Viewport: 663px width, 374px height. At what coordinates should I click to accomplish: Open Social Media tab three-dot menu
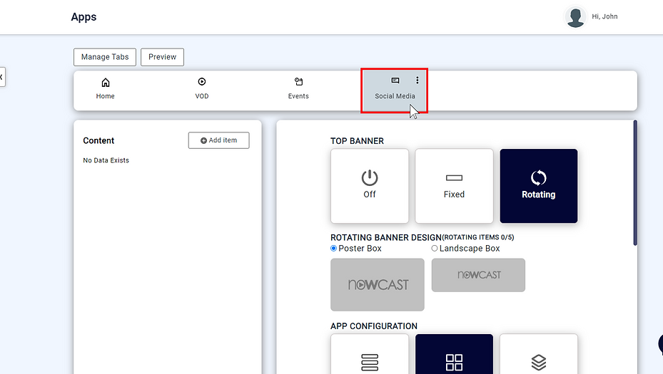417,80
